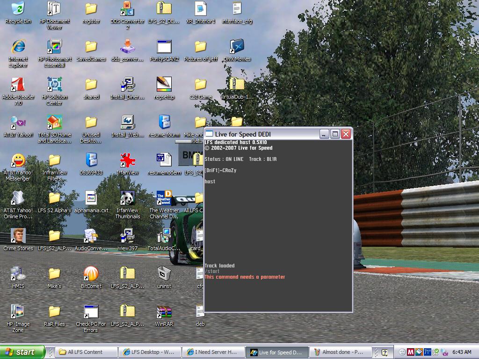Select Live for Speed DEDI taskbar button
Image resolution: width=479 pixels, height=359 pixels.
point(277,352)
